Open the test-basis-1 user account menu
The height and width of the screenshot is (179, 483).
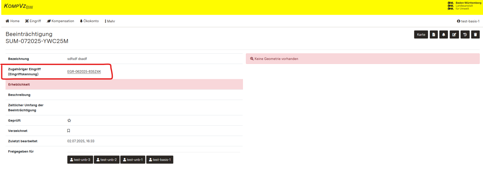pyautogui.click(x=468, y=21)
